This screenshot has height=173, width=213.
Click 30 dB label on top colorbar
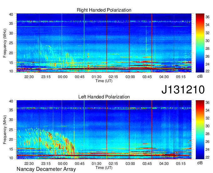(x=207, y=41)
